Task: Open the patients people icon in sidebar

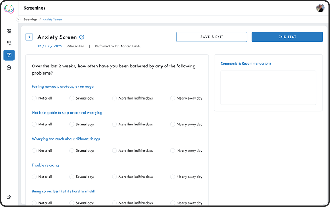Action: (9, 43)
